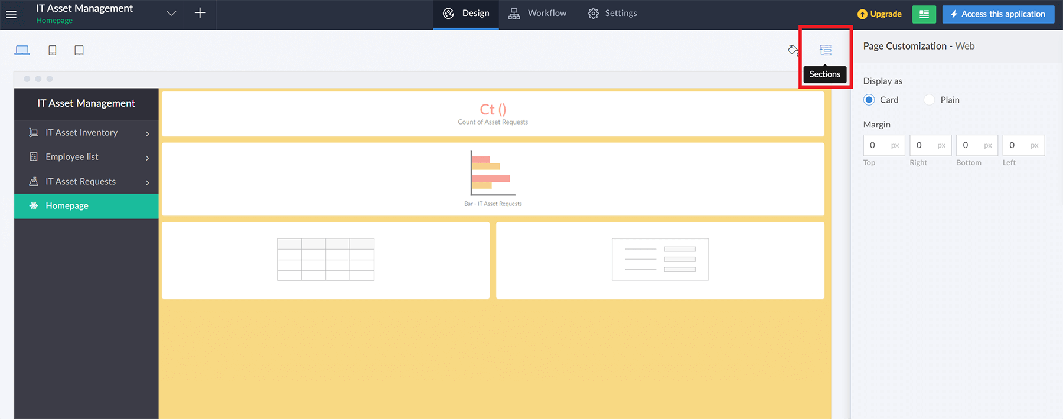
Task: Switch to the Workflow tab
Action: tap(537, 14)
